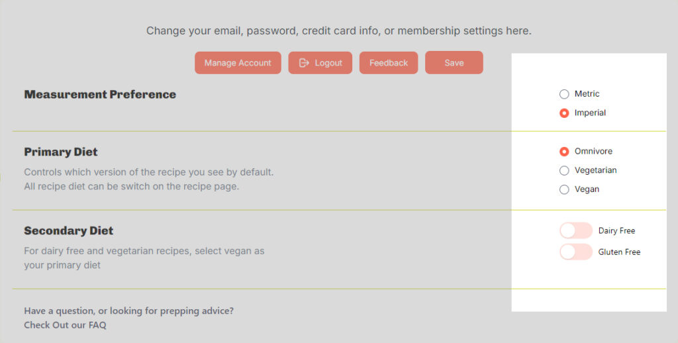Image resolution: width=678 pixels, height=343 pixels.
Task: Select the Imperial radio button
Action: [x=564, y=113]
